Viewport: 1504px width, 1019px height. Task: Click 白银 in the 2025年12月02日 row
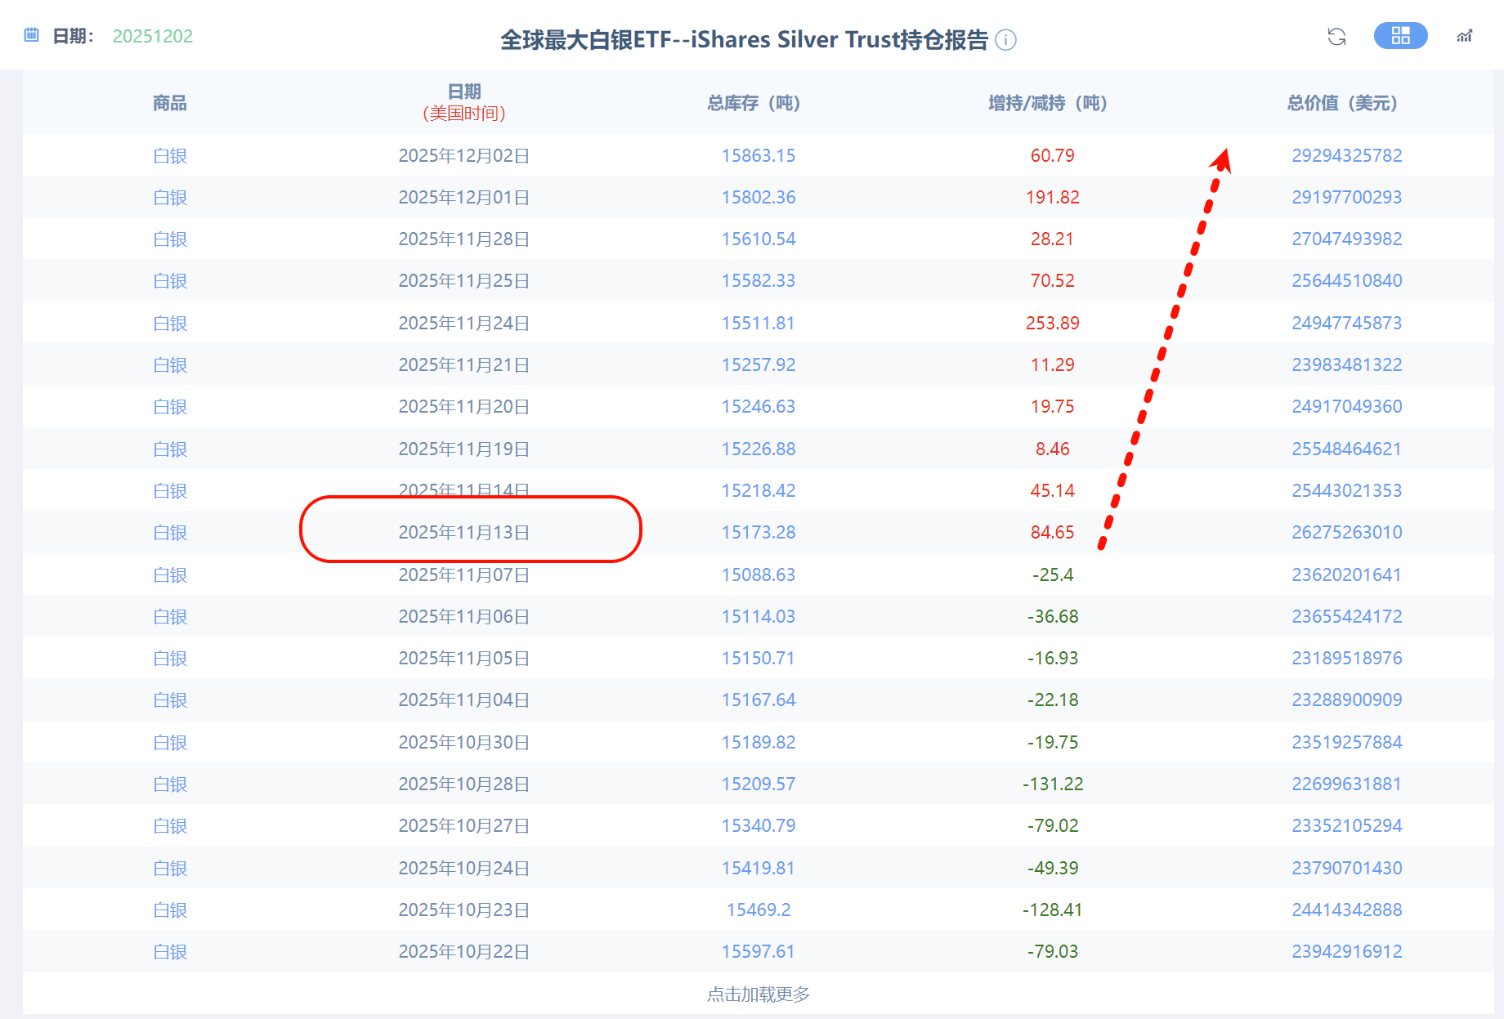click(170, 155)
